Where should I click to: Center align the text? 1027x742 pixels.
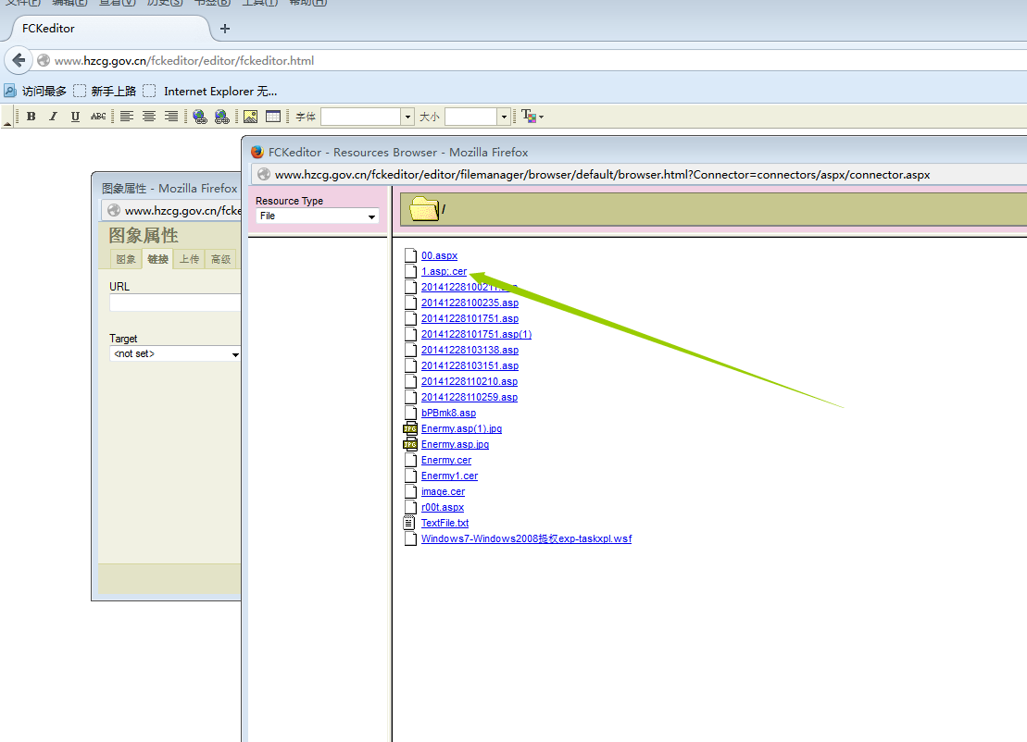(149, 117)
